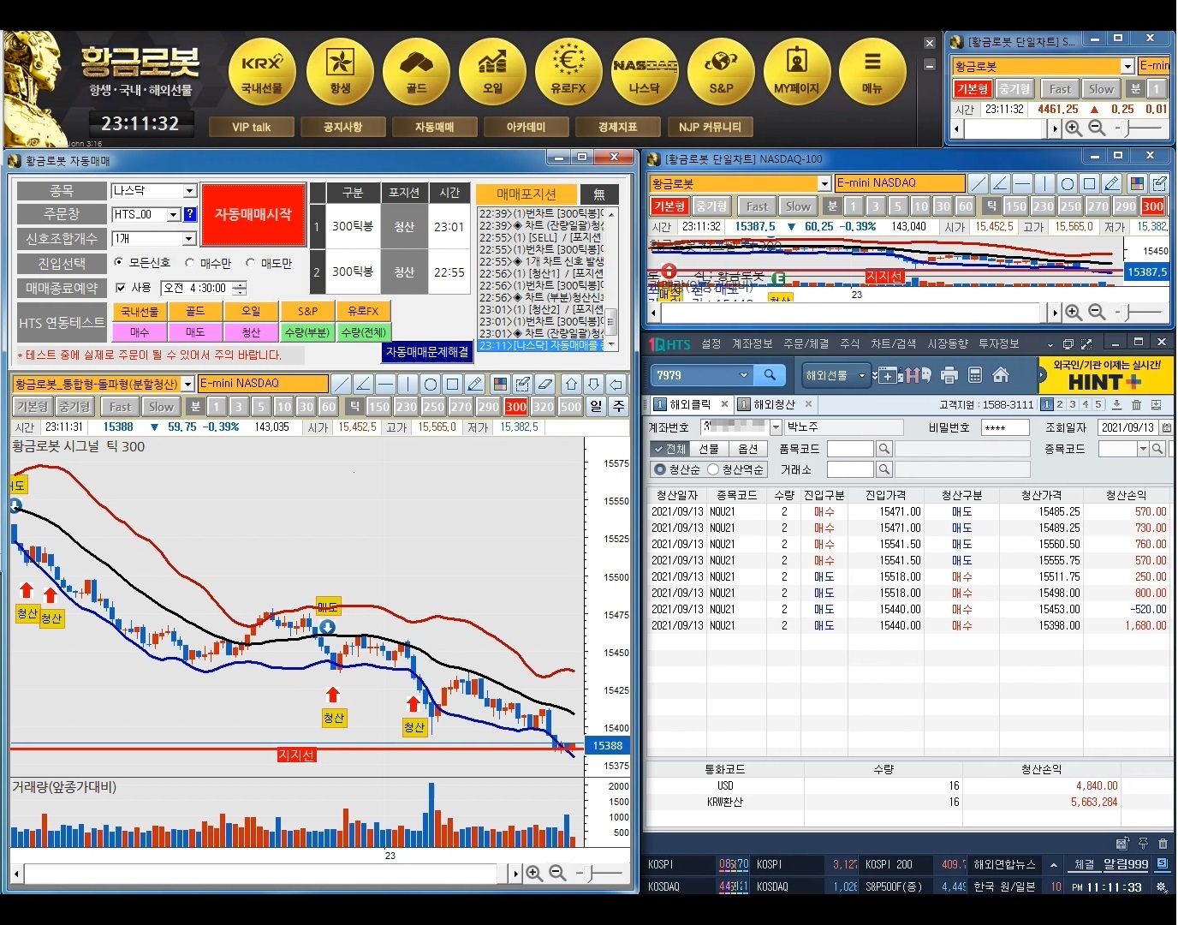Viewport: 1178px width, 925px height.
Task: Click down arrow icon in 자동매매 chart toolbar
Action: [x=594, y=384]
